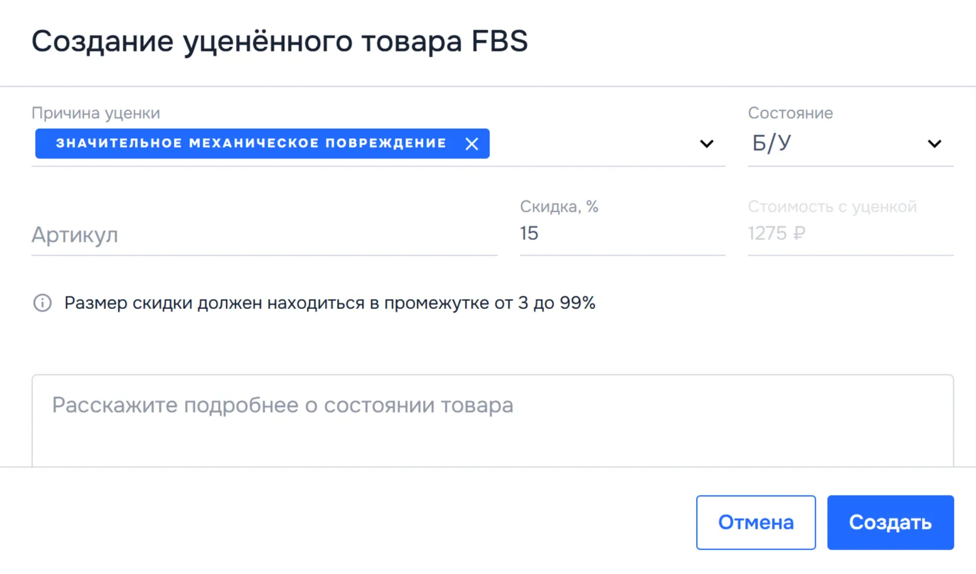Expand the Состояние dropdown chevron
The height and width of the screenshot is (574, 976).
935,144
